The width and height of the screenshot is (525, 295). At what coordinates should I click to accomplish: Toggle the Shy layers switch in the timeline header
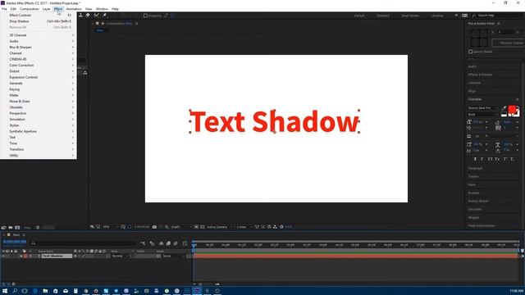161,243
